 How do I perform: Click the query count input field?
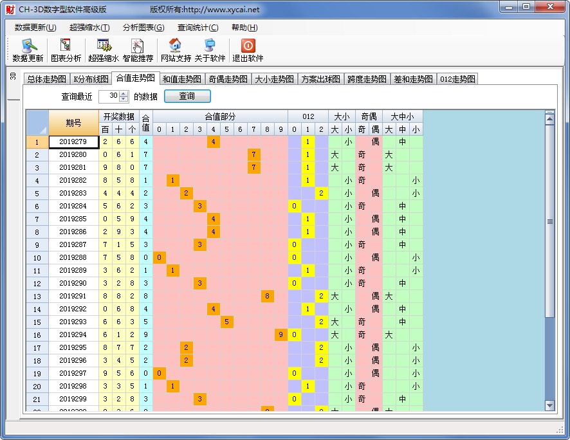point(109,96)
